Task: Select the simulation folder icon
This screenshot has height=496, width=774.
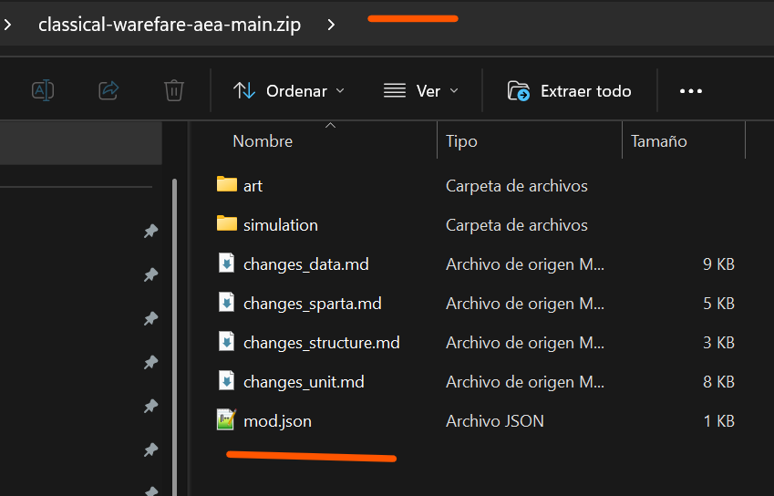Action: pyautogui.click(x=227, y=224)
